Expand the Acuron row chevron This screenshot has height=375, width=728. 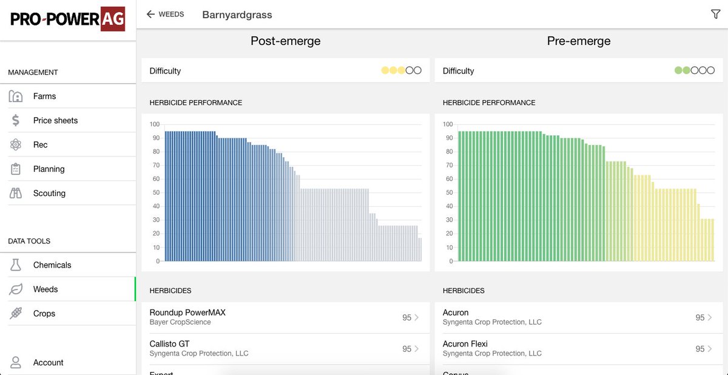(710, 317)
